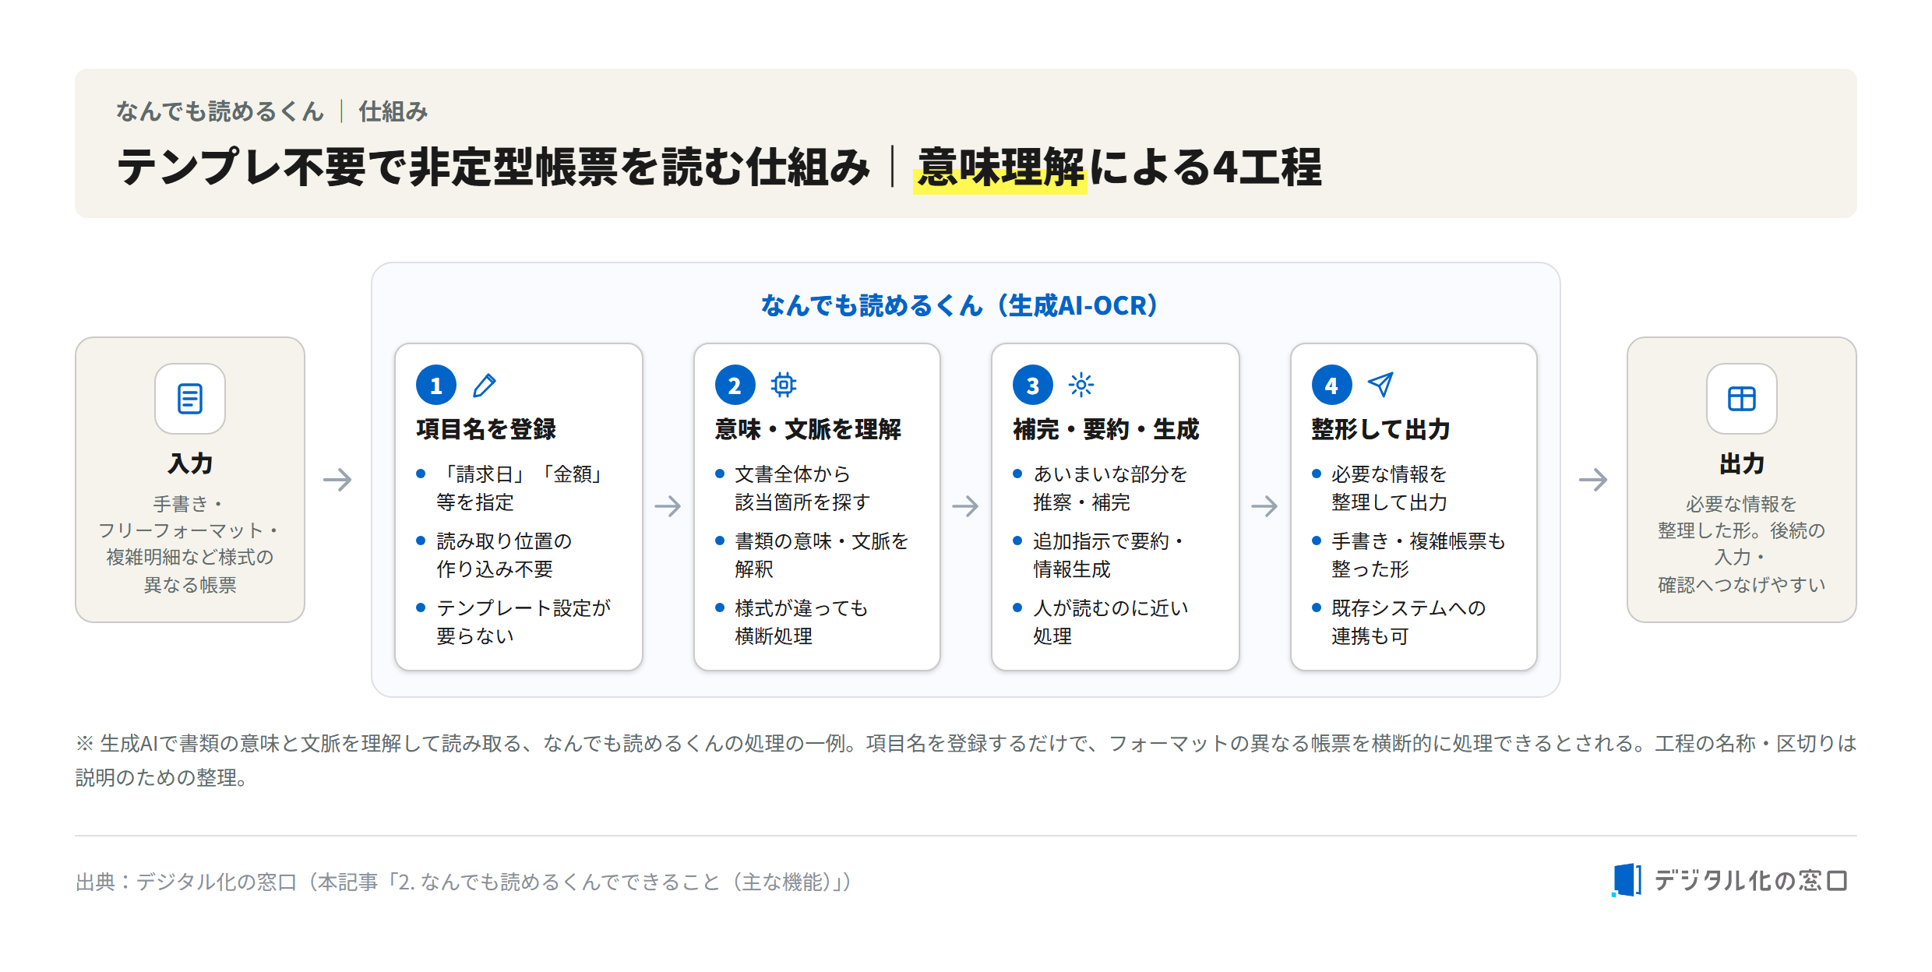Screen dimensions: 1932x972
Task: Click the デジタル化の窓口 logo
Action: pyautogui.click(x=1729, y=881)
